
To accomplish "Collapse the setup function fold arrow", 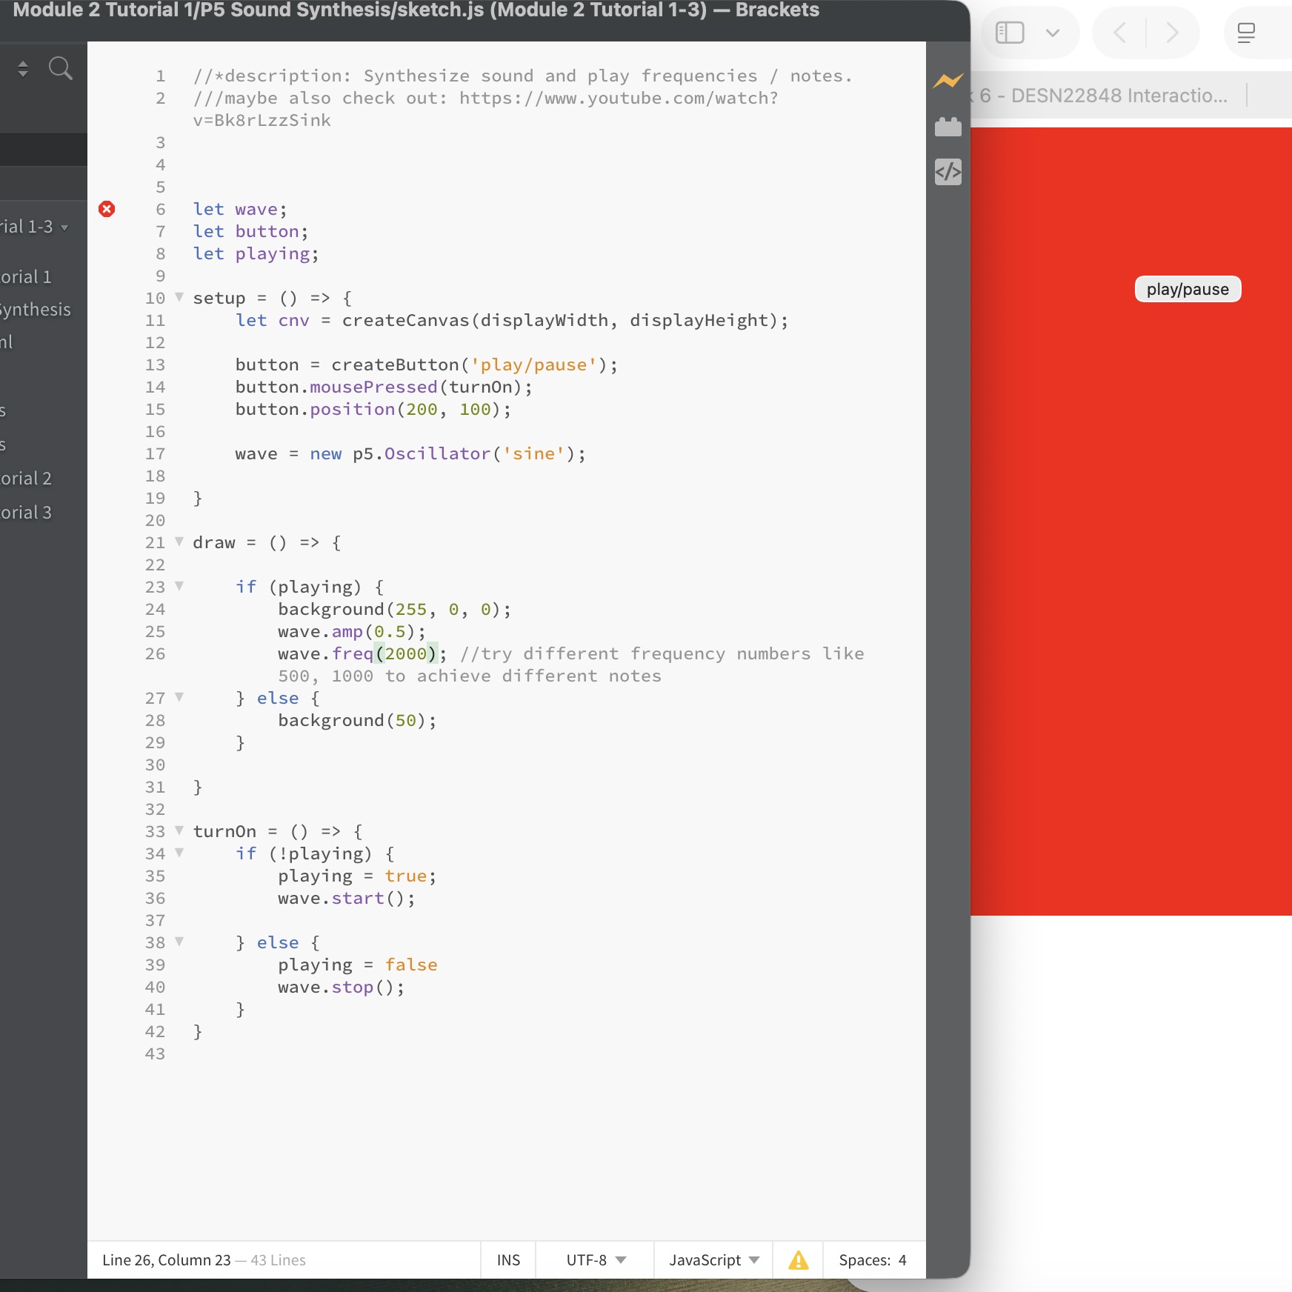I will pos(179,297).
